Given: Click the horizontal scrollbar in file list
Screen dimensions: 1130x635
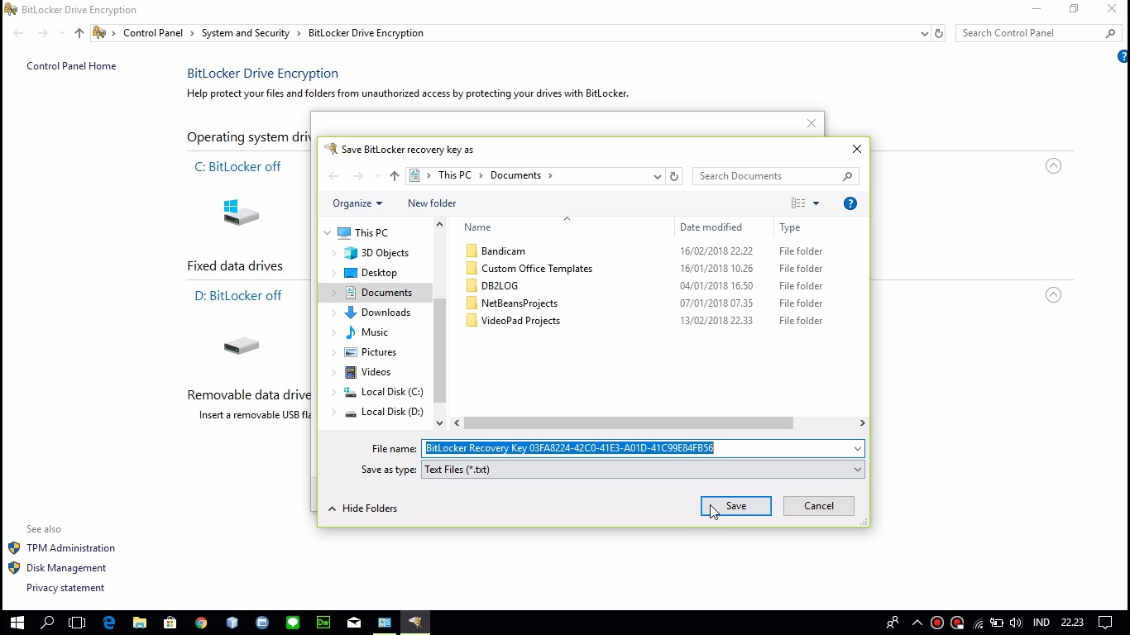Looking at the screenshot, I should tap(628, 423).
